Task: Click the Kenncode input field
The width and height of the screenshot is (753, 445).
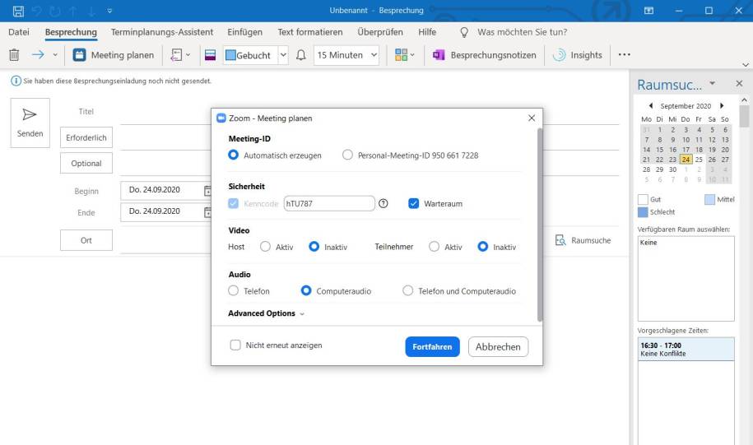Action: click(329, 203)
